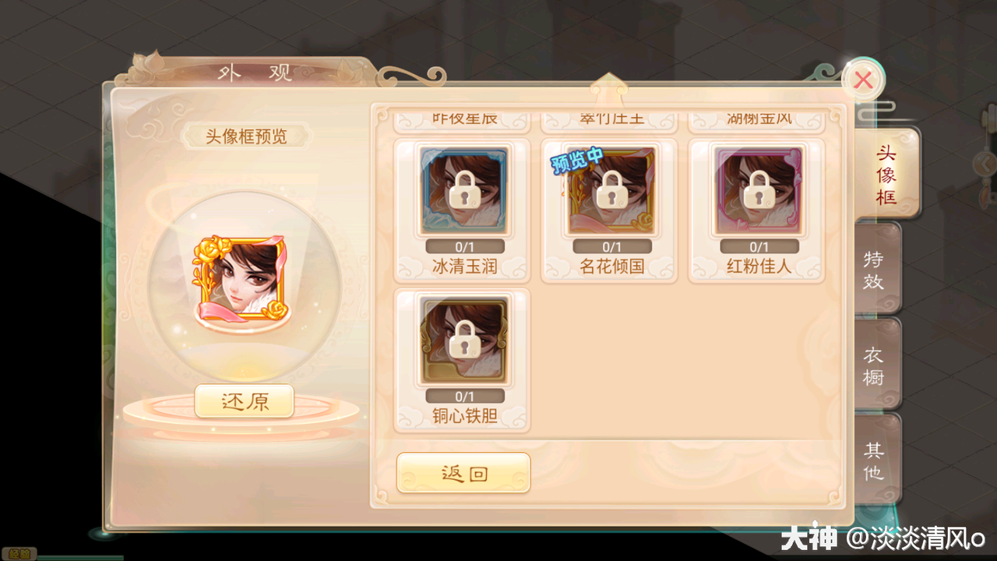997x561 pixels.
Task: Close the 外观 panel with red X
Action: point(863,79)
